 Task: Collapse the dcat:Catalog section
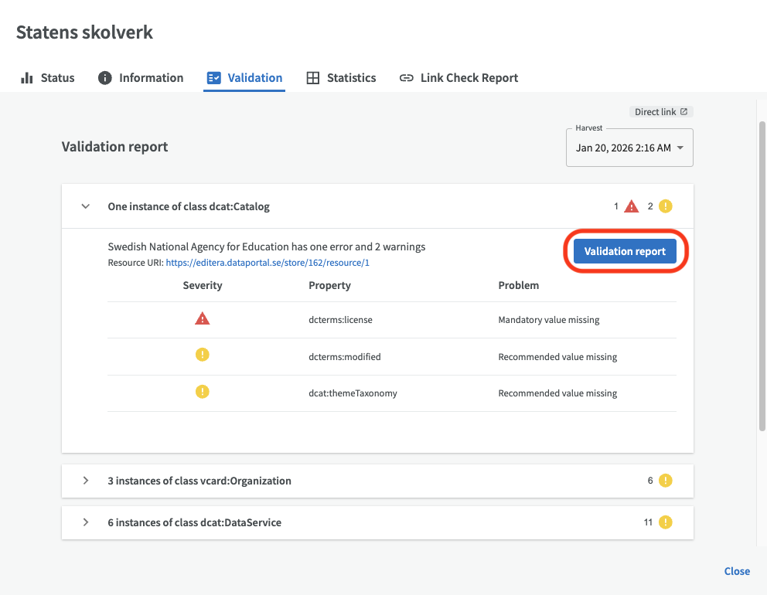click(x=86, y=206)
